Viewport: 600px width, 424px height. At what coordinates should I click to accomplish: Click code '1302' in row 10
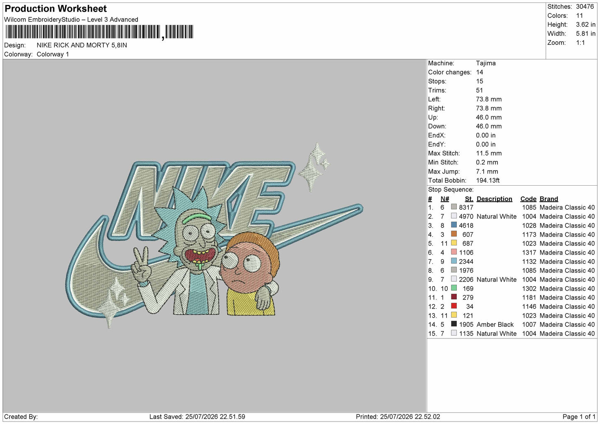pos(529,289)
